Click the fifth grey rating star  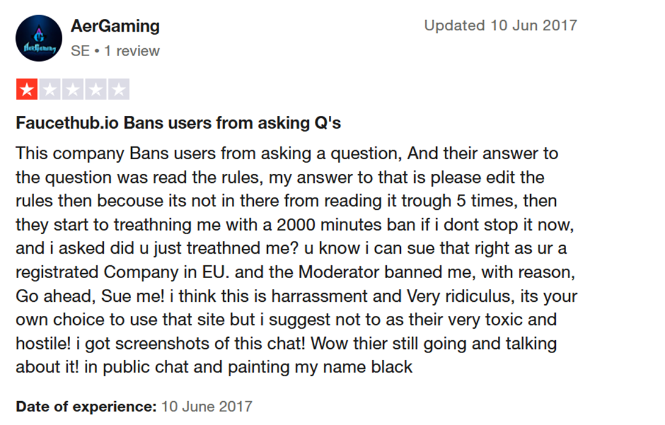pyautogui.click(x=118, y=90)
